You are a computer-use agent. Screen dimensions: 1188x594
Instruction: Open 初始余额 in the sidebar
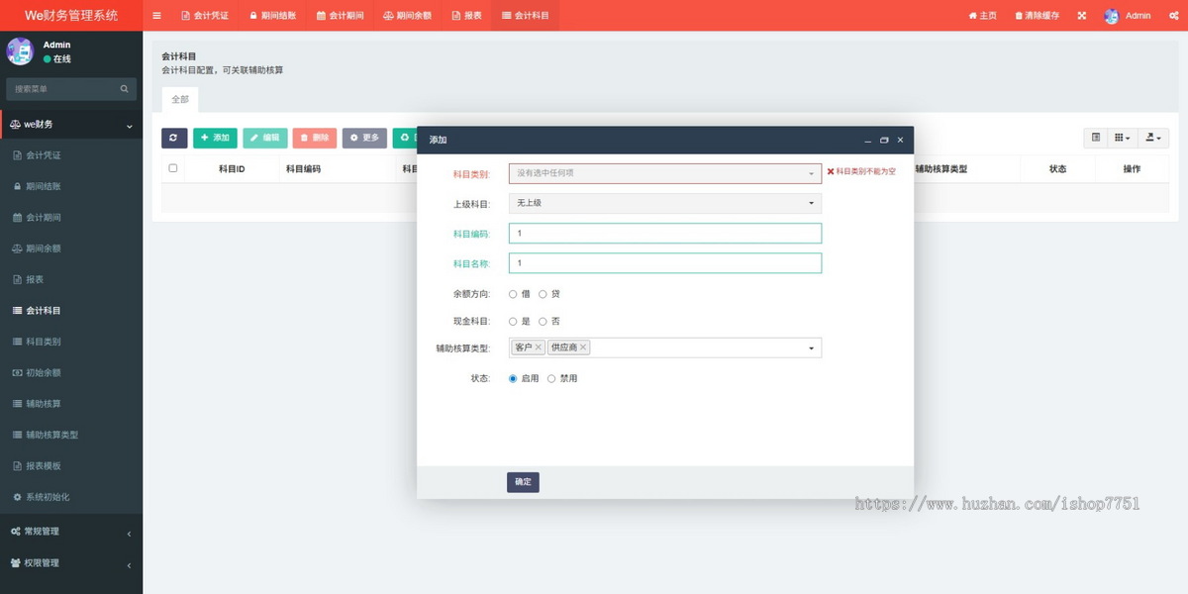tap(71, 372)
